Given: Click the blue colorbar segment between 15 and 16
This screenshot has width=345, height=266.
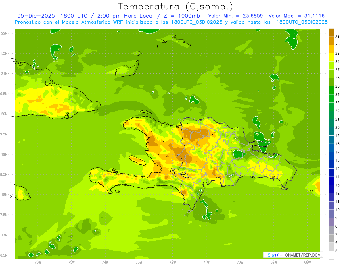Looking at the screenshot, I should click(331, 164).
